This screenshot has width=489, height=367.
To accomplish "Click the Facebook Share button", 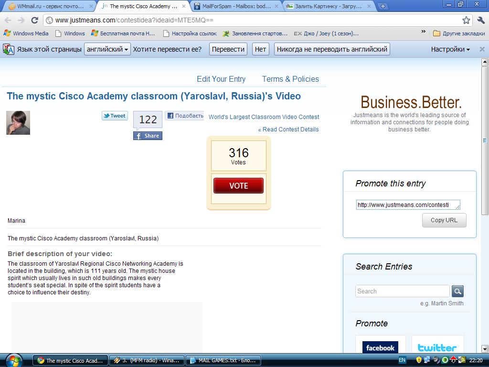I will 148,136.
